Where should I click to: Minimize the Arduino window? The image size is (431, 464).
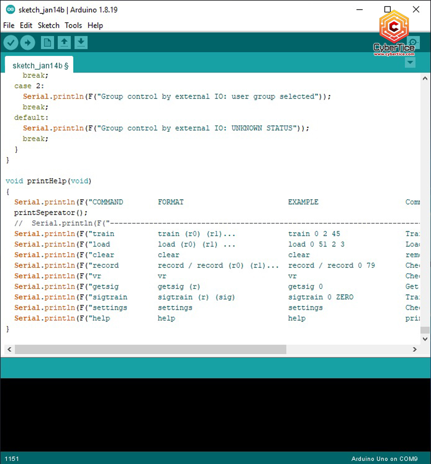(359, 9)
